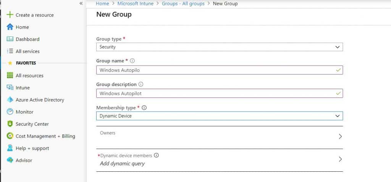
Task: Click the Cost Management + Billing icon
Action: point(10,136)
